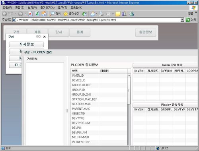This screenshot has height=151, width=199.
Task: Click the 데이터 column header
Action: pyautogui.click(x=113, y=71)
